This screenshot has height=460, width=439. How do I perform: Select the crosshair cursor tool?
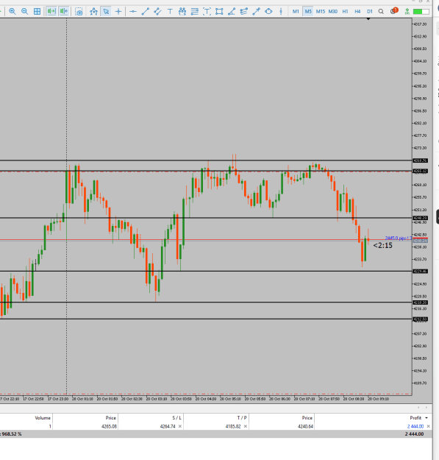click(x=118, y=12)
